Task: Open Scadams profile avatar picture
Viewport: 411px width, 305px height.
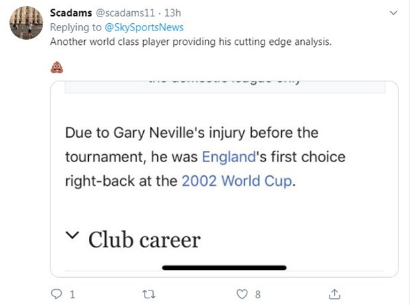Action: coord(27,23)
